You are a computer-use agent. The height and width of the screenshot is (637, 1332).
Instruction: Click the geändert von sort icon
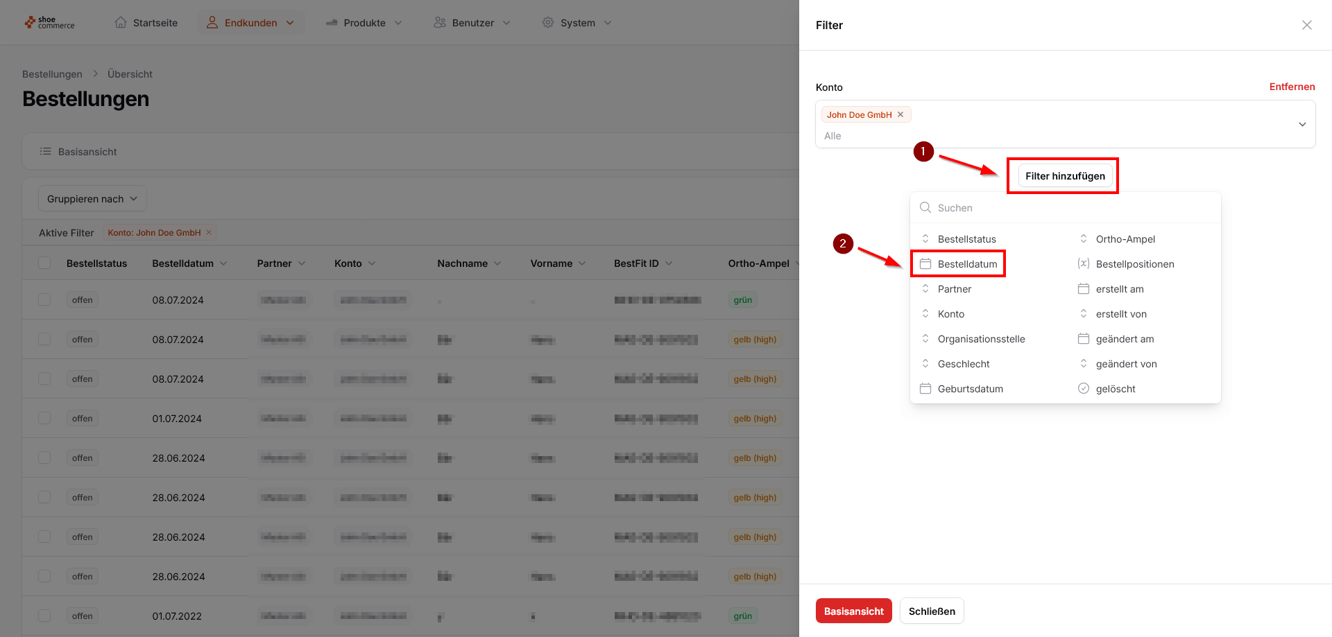[x=1084, y=363]
